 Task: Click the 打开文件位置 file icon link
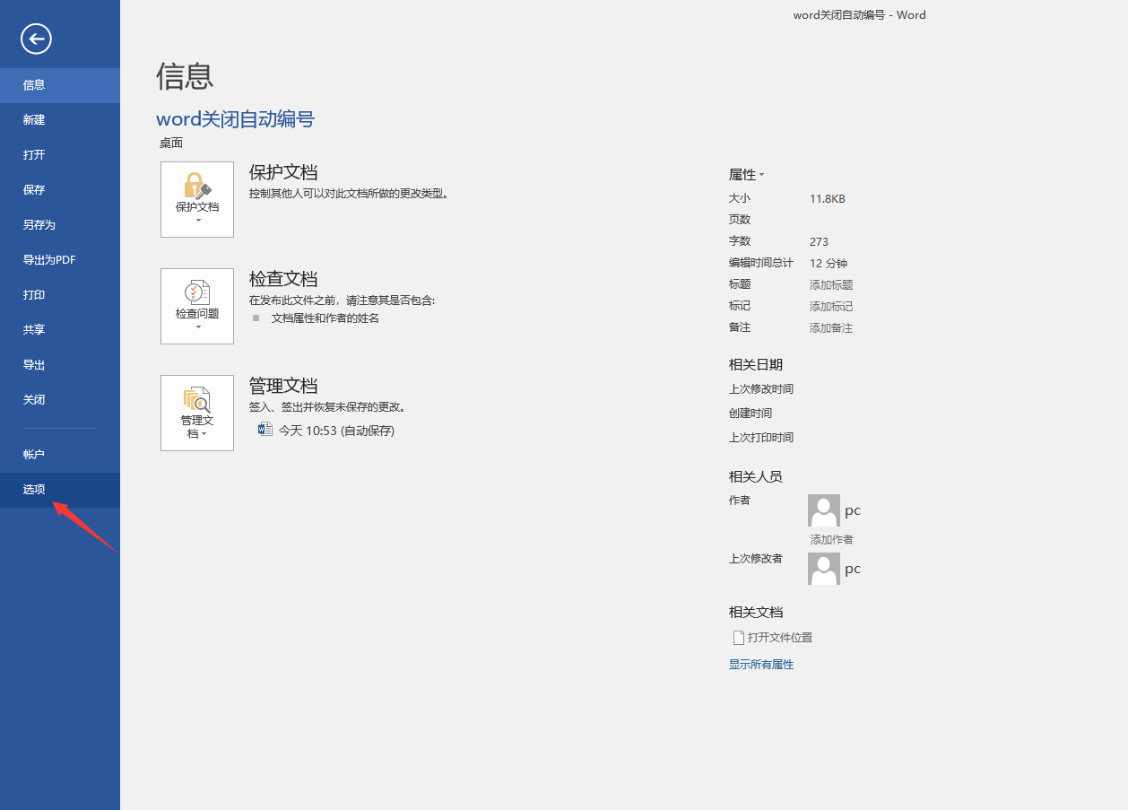click(772, 638)
